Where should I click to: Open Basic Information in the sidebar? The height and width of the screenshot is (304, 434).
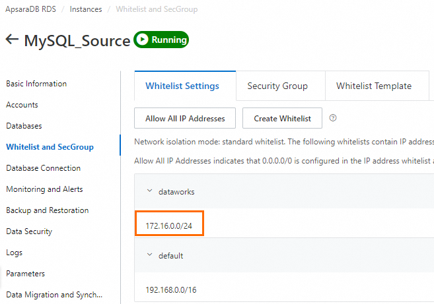pyautogui.click(x=36, y=84)
